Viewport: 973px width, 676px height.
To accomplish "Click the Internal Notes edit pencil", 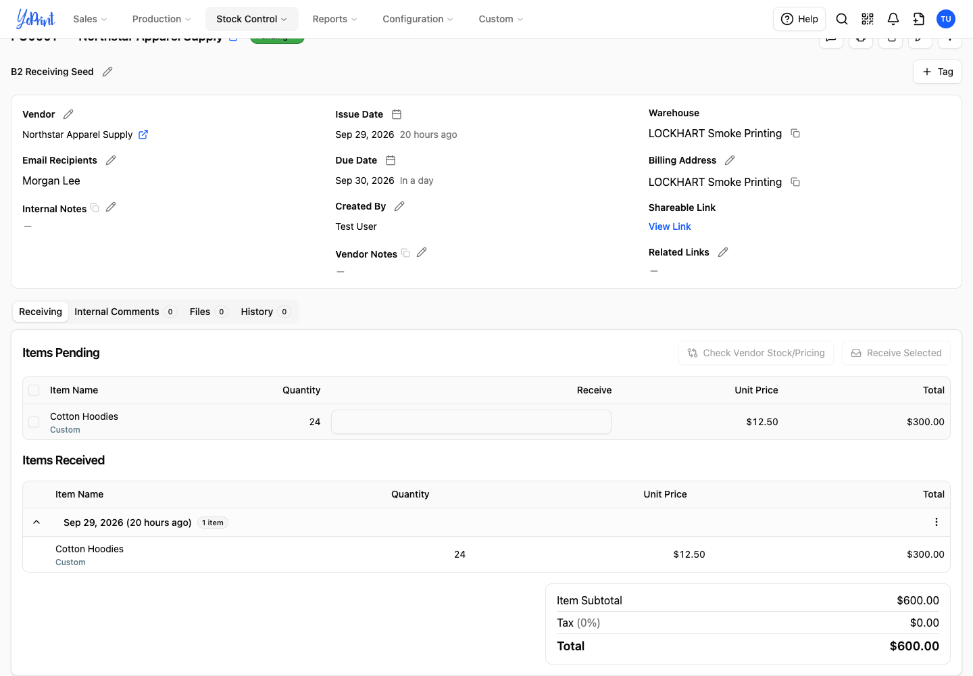I will click(111, 207).
